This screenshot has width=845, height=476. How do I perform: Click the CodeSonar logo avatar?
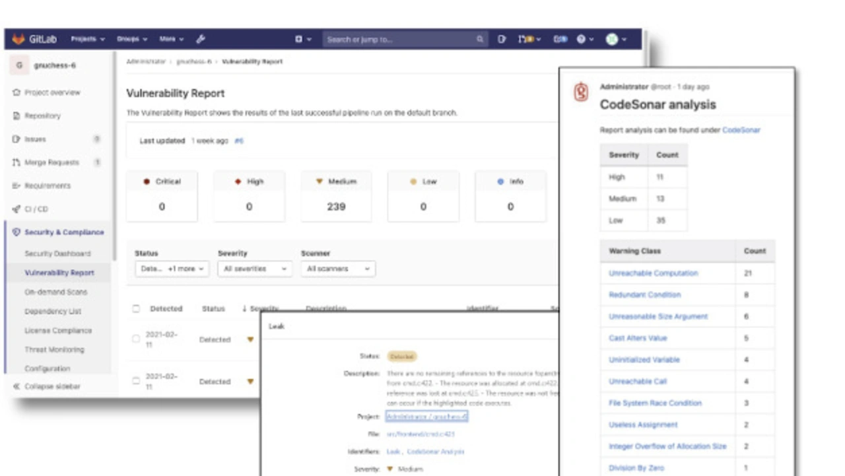pyautogui.click(x=581, y=92)
